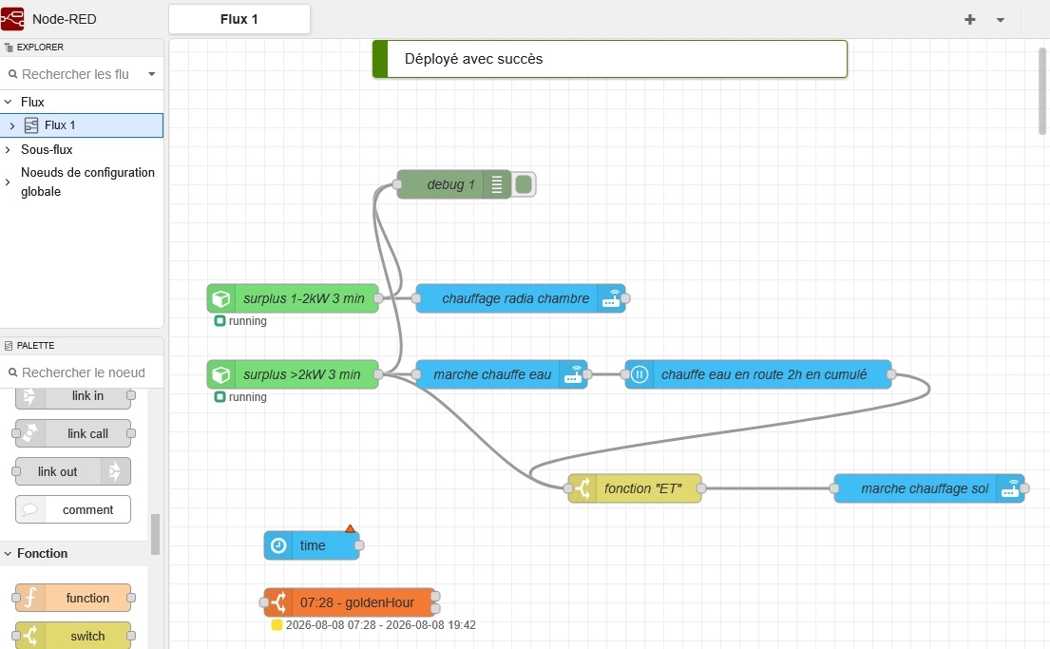Image resolution: width=1050 pixels, height=649 pixels.
Task: Click input port of marche chauffage sol node
Action: pos(834,488)
